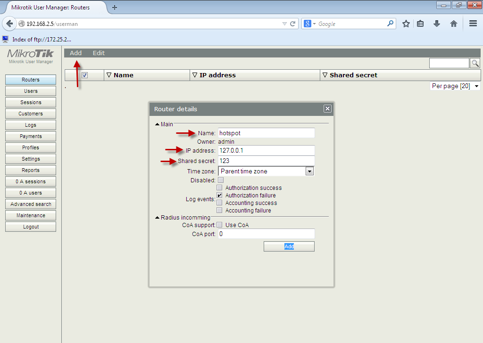Log out via the Logout button
The width and height of the screenshot is (483, 343).
point(31,227)
